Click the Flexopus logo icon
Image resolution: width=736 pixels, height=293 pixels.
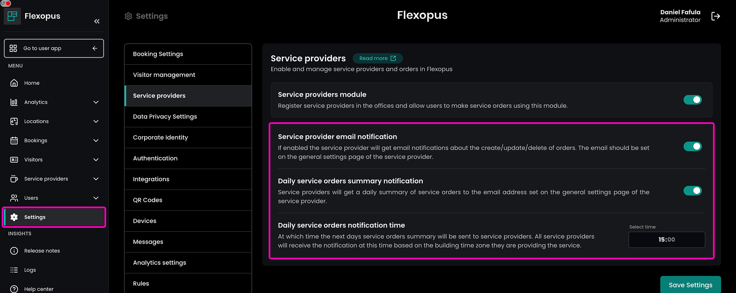(12, 16)
